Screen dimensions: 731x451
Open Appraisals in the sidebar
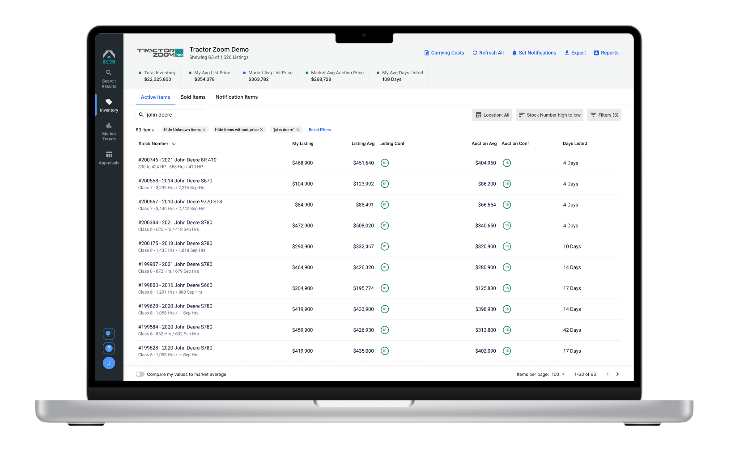click(109, 158)
